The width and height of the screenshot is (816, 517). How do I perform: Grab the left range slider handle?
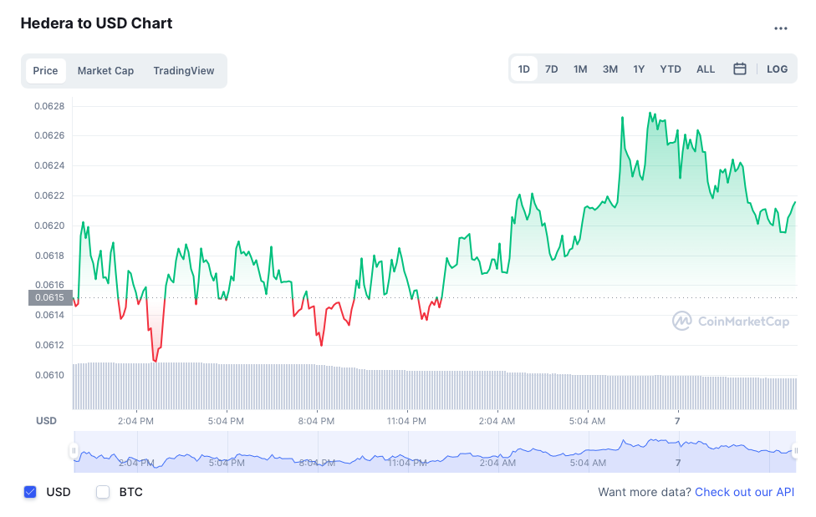pos(74,450)
